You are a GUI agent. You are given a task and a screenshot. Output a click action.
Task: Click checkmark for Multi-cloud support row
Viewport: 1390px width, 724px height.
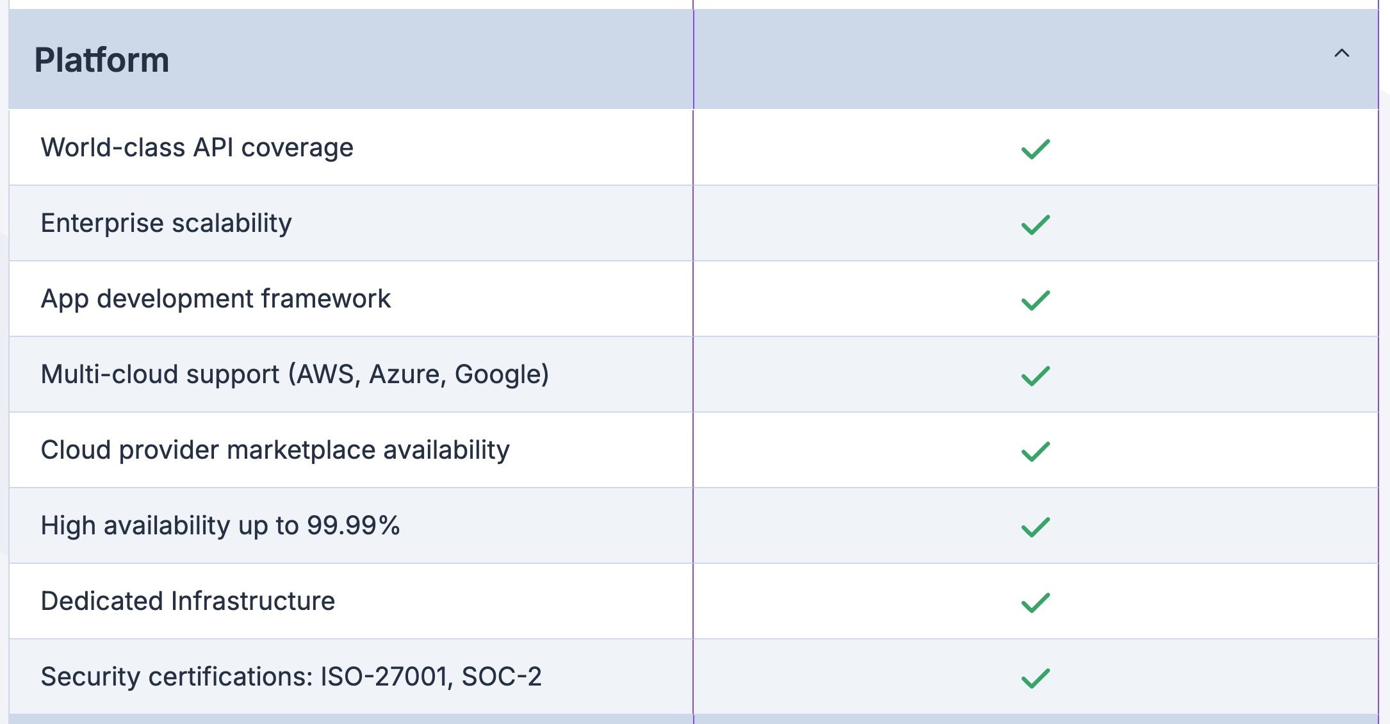pos(1035,375)
